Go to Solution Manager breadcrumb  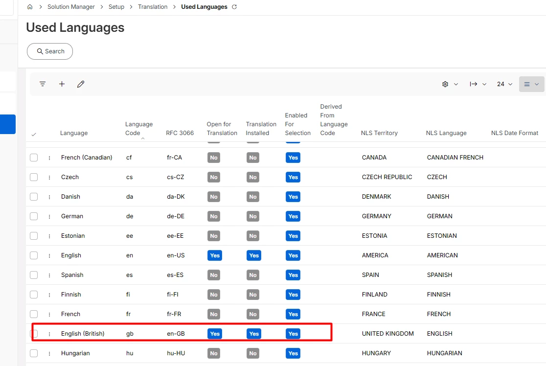71,7
